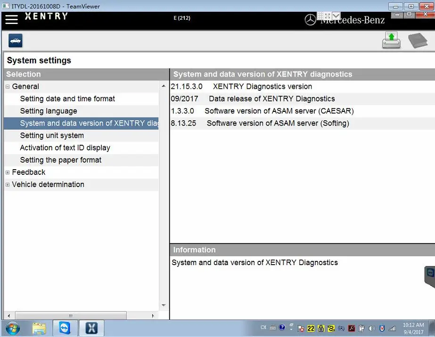The height and width of the screenshot is (337, 435).
Task: Click the selection list scroll down arrow
Action: tap(164, 305)
